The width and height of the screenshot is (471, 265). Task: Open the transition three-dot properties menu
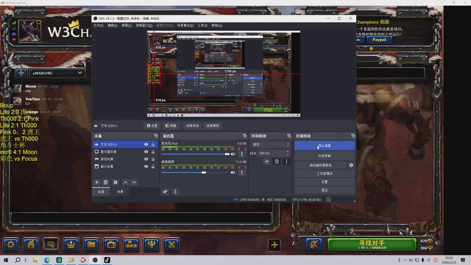(x=286, y=161)
